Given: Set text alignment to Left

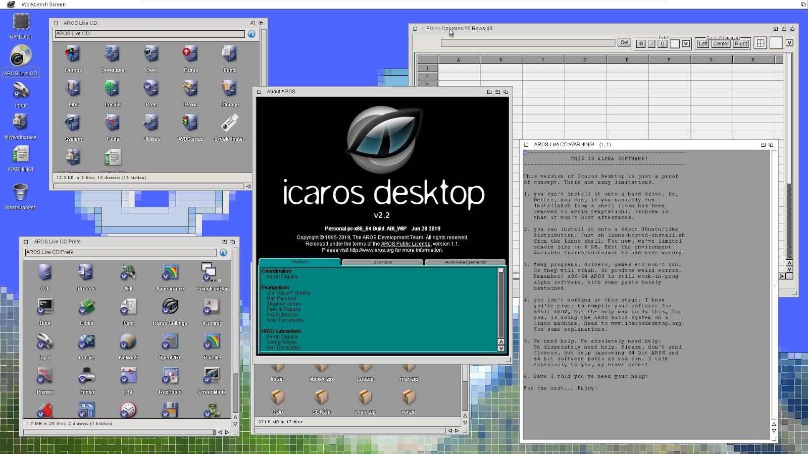Looking at the screenshot, I should 703,44.
